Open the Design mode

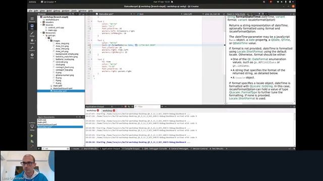pyautogui.click(x=32, y=34)
